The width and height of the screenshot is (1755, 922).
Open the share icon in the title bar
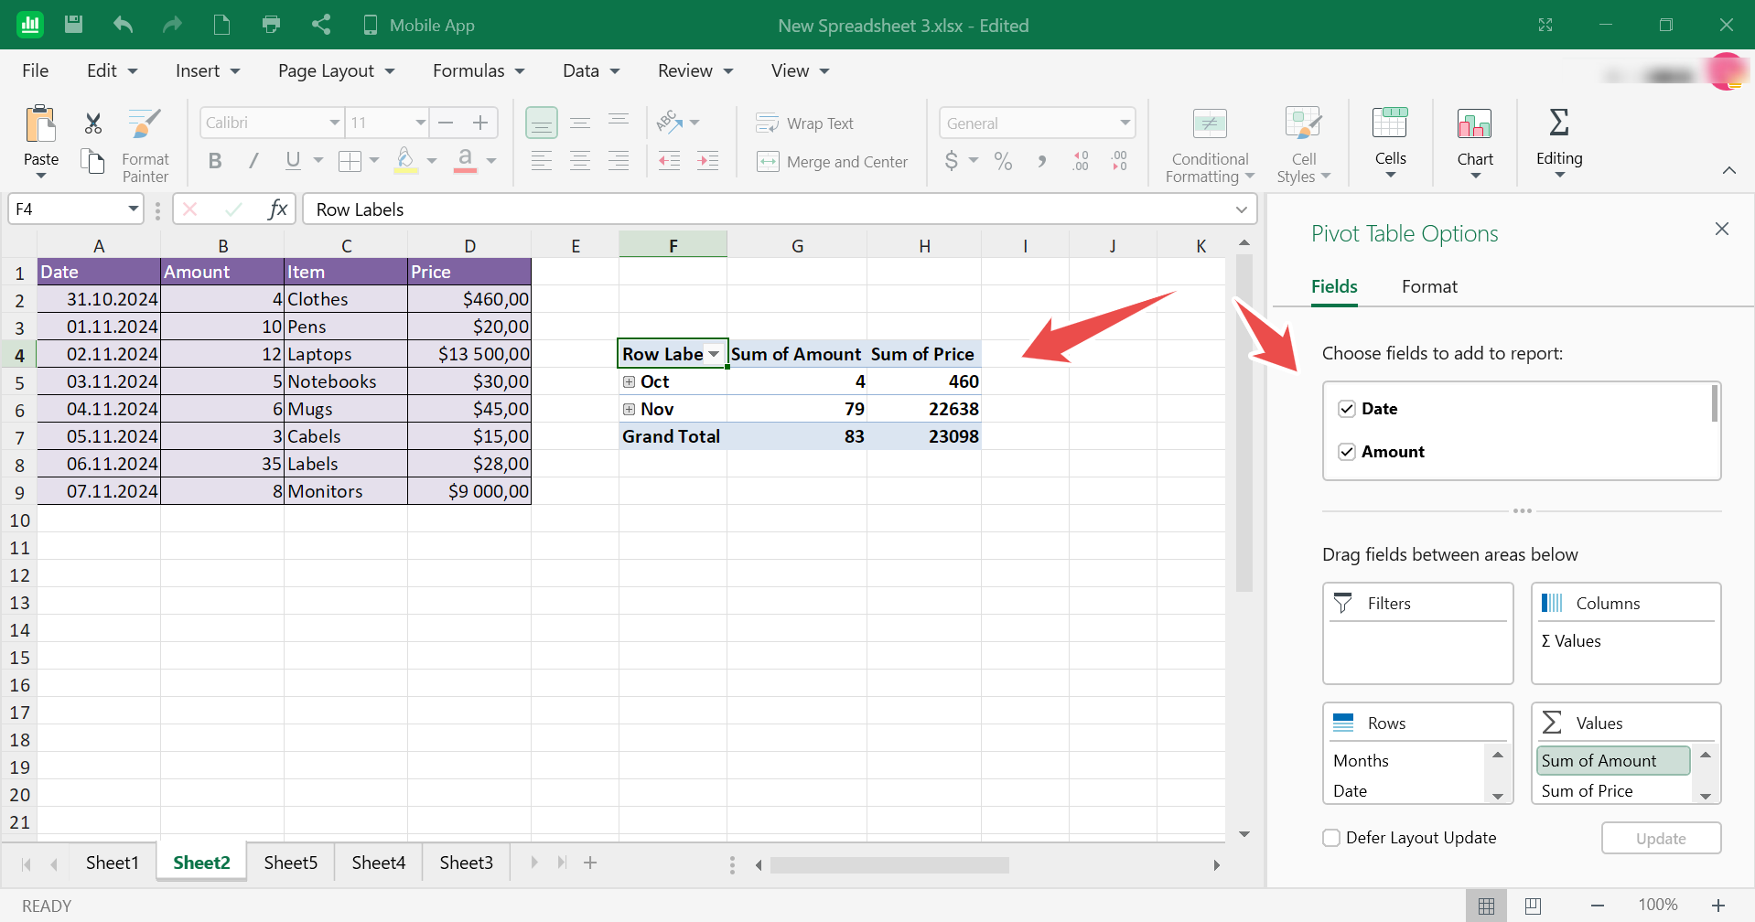pyautogui.click(x=320, y=25)
